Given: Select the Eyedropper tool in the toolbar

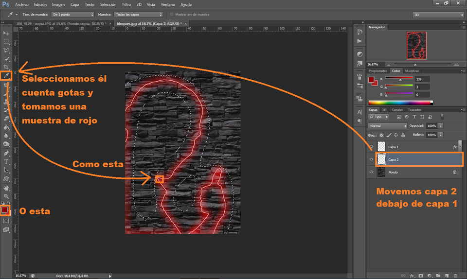Looking at the screenshot, I should coord(6,75).
